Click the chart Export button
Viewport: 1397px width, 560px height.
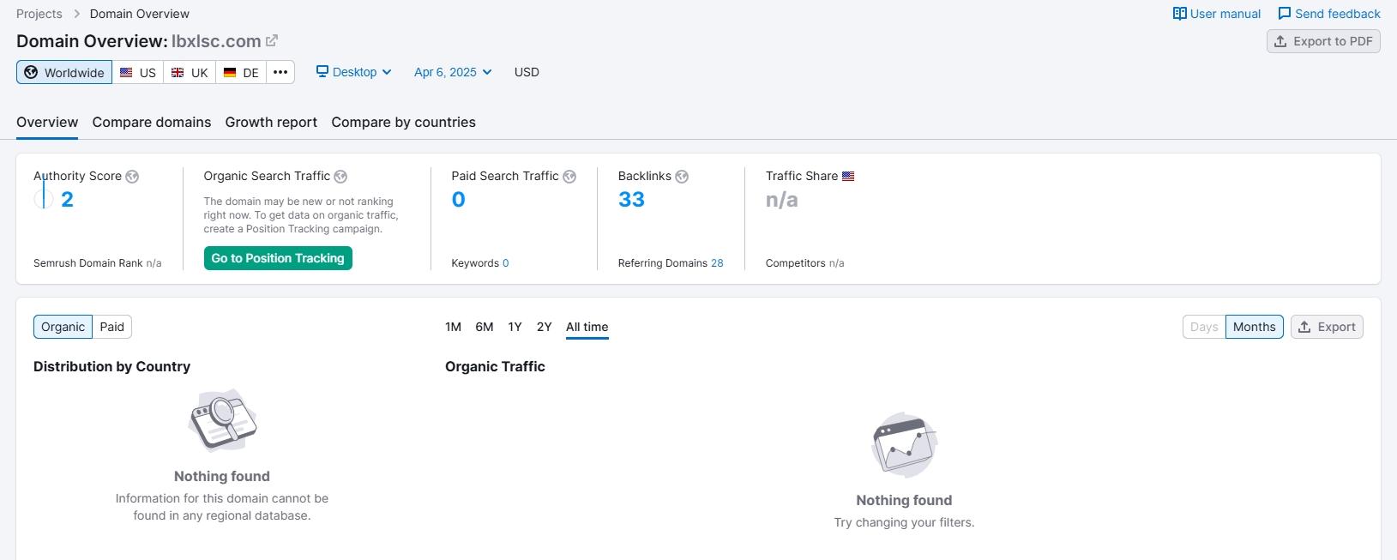[x=1327, y=327]
